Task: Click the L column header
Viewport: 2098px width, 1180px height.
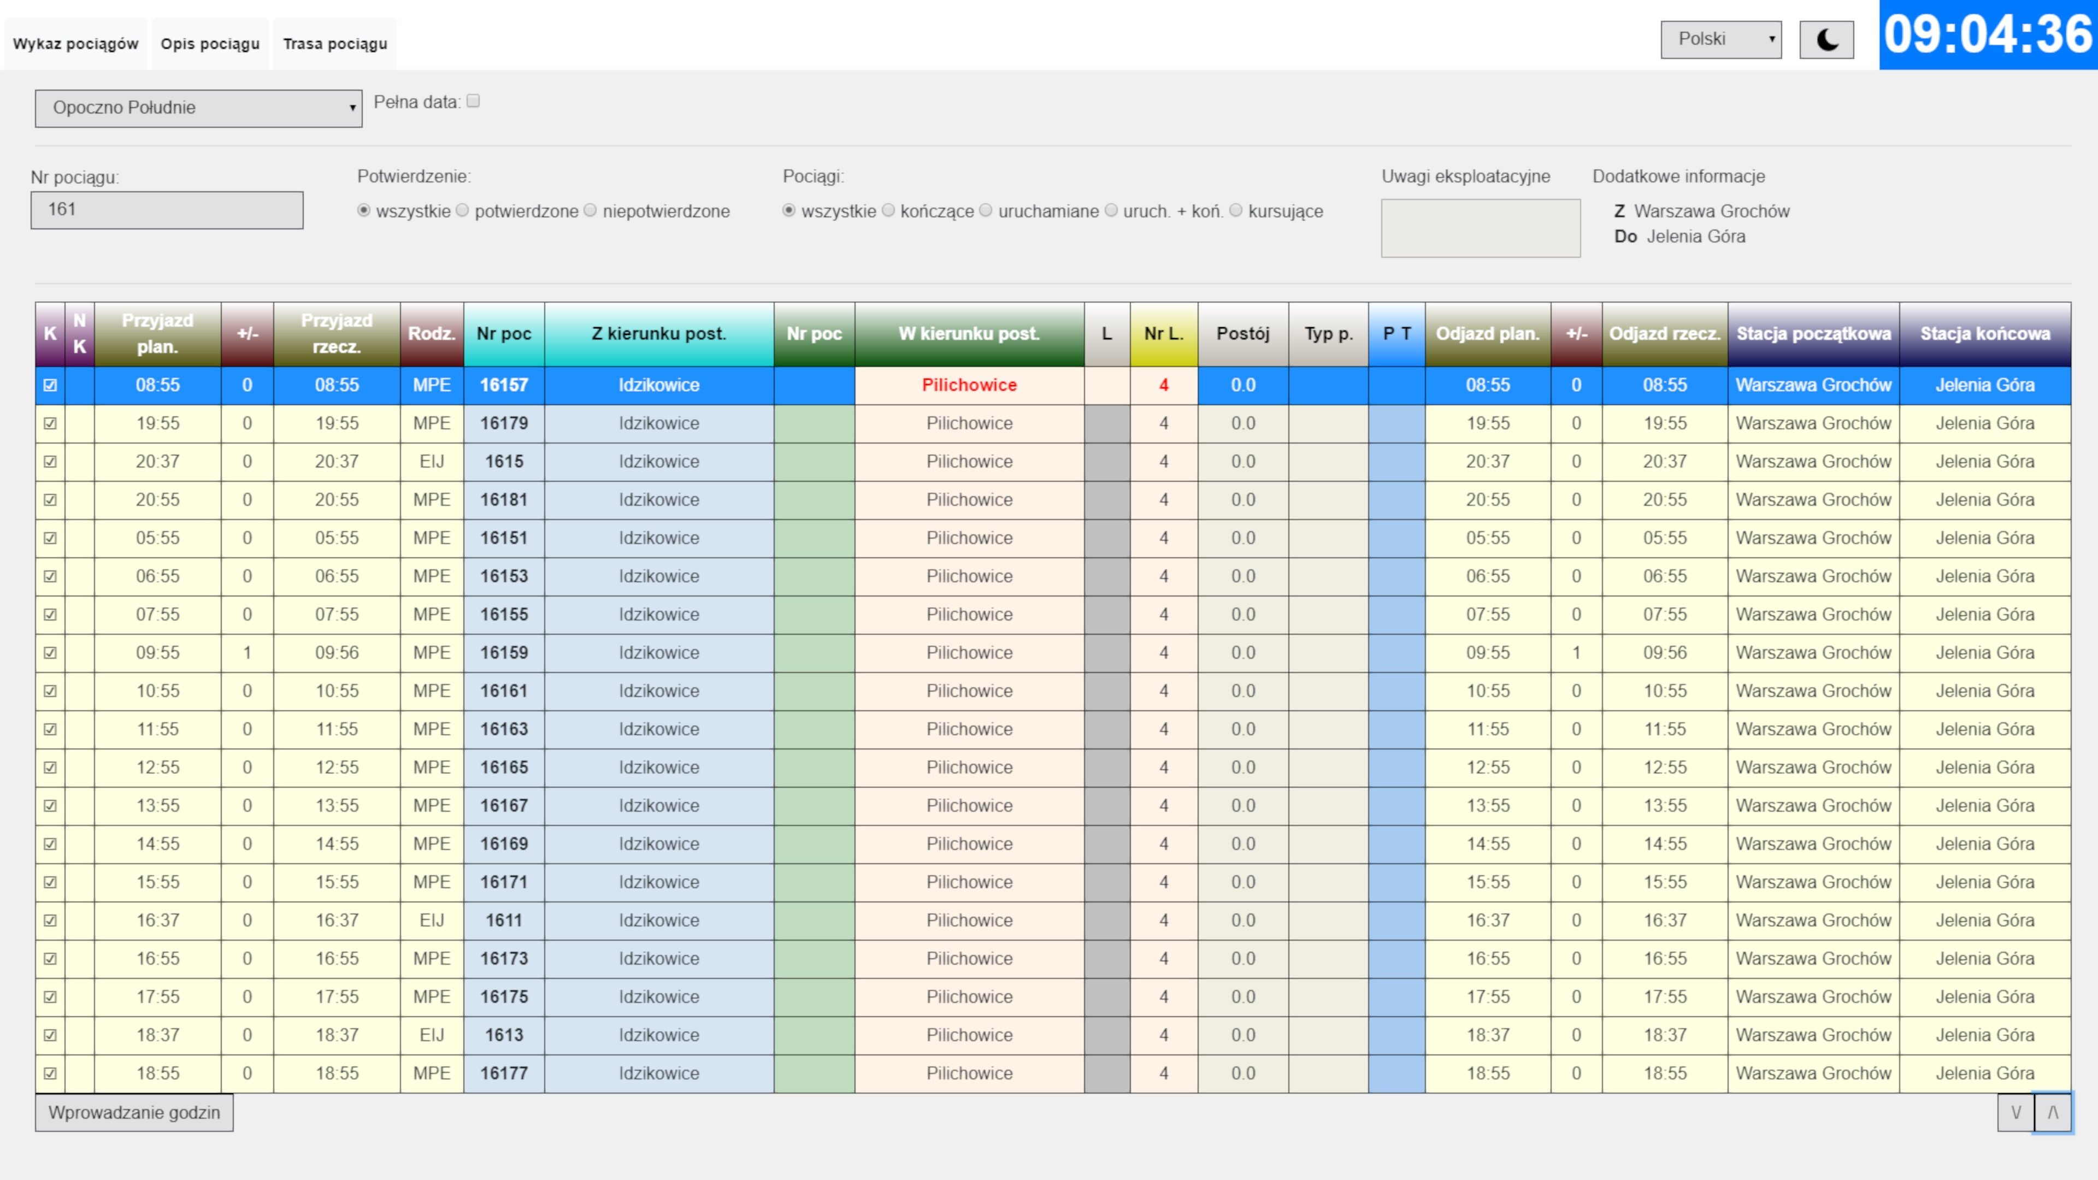Action: point(1107,334)
